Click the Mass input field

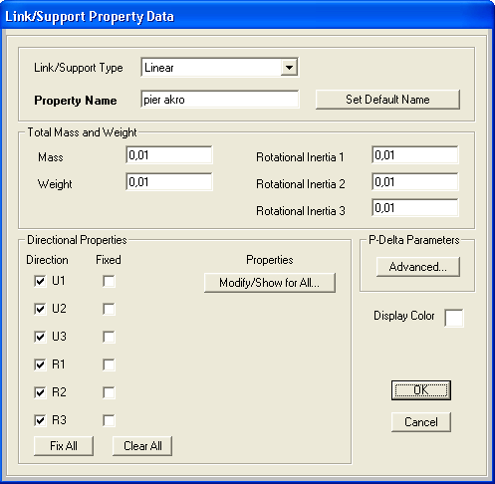tap(169, 155)
